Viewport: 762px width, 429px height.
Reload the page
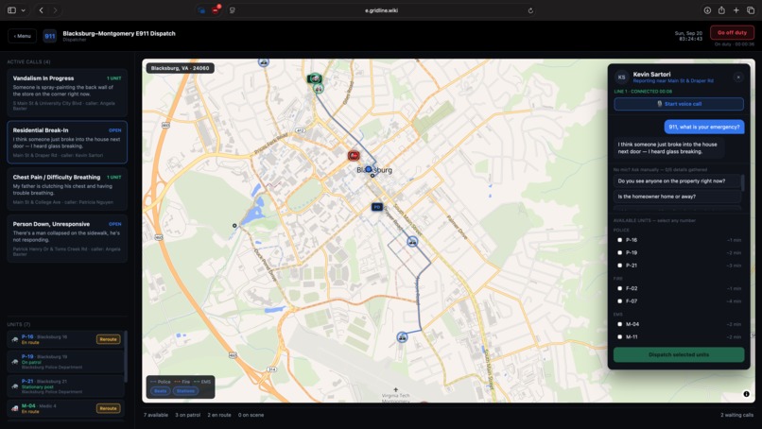click(530, 10)
